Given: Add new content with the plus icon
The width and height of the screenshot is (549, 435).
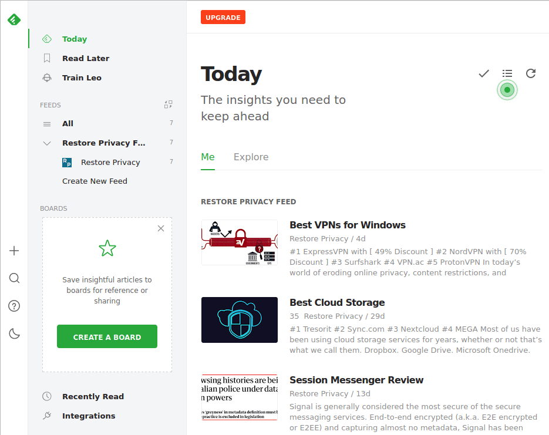Looking at the screenshot, I should pos(14,250).
